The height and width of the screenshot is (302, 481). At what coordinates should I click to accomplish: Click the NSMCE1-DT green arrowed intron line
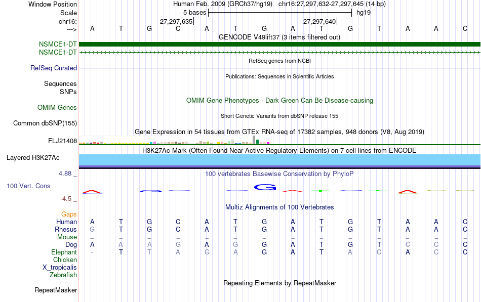click(280, 53)
